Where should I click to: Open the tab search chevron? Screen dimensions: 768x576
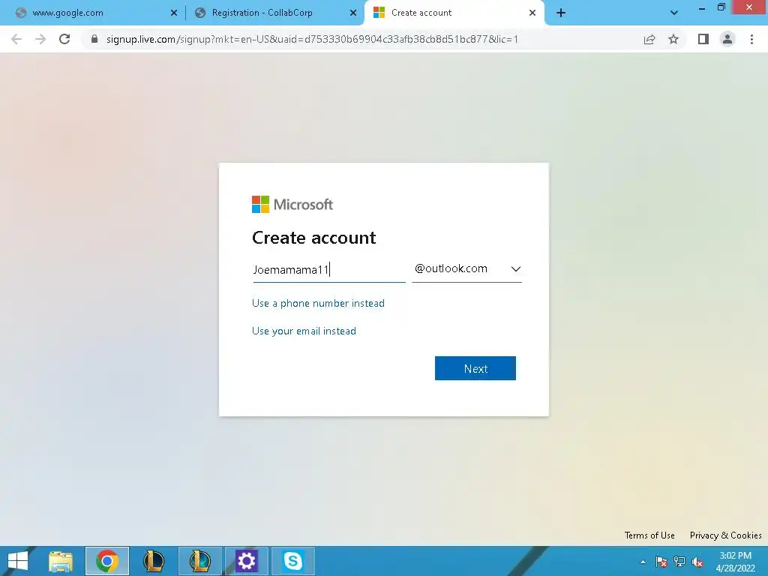[x=674, y=13]
